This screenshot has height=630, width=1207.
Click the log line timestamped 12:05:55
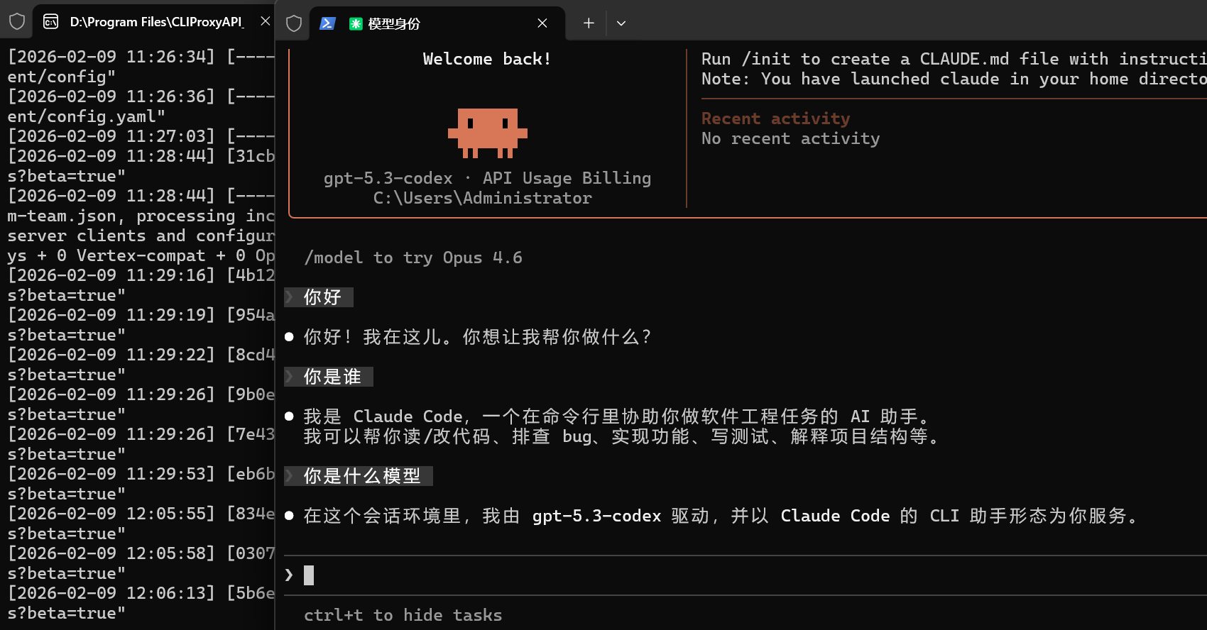pos(141,513)
